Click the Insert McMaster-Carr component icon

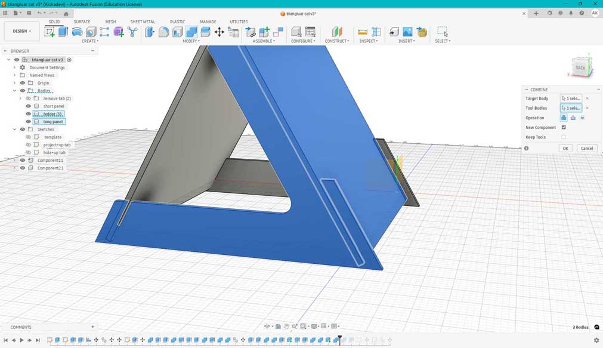click(x=422, y=32)
